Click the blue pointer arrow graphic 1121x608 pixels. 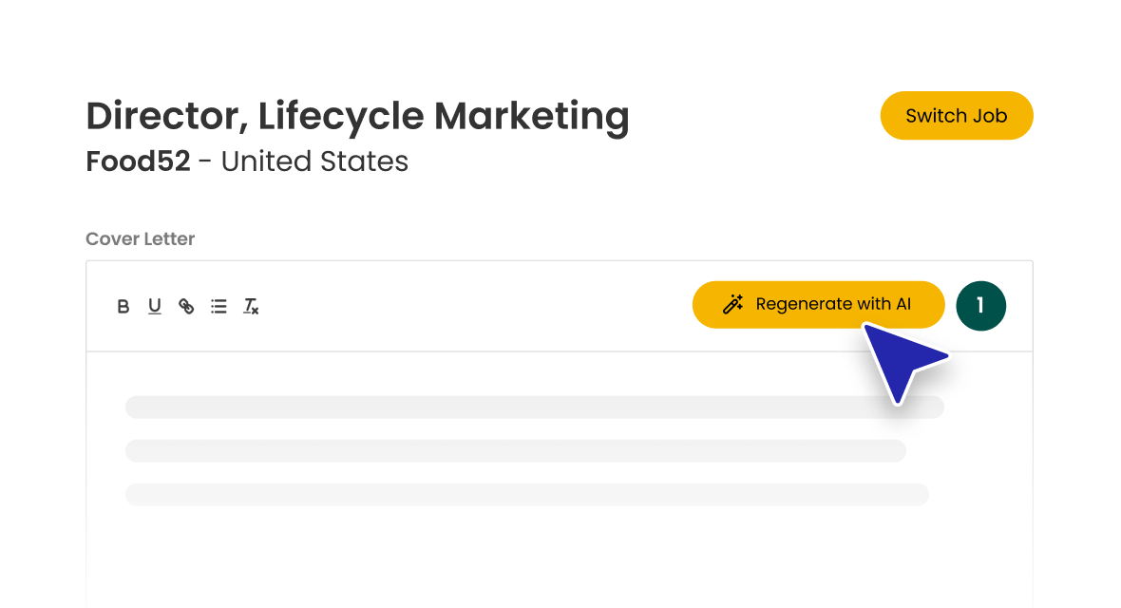902,362
